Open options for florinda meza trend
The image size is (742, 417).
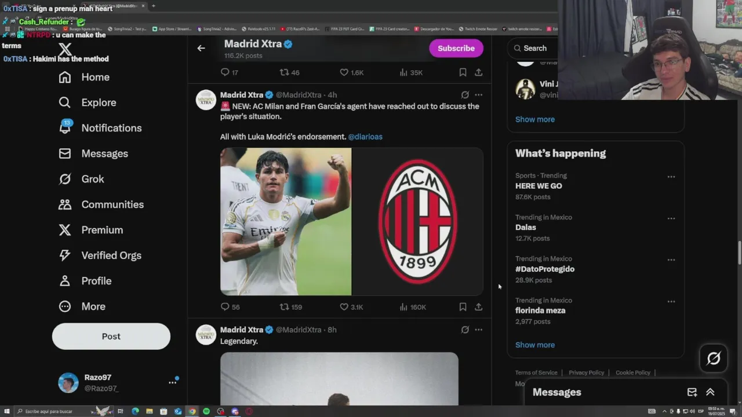pyautogui.click(x=671, y=301)
